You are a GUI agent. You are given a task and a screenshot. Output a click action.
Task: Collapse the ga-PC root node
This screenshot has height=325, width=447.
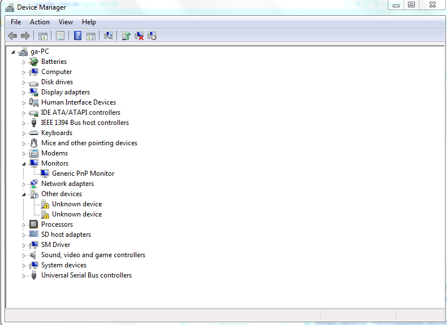[13, 52]
